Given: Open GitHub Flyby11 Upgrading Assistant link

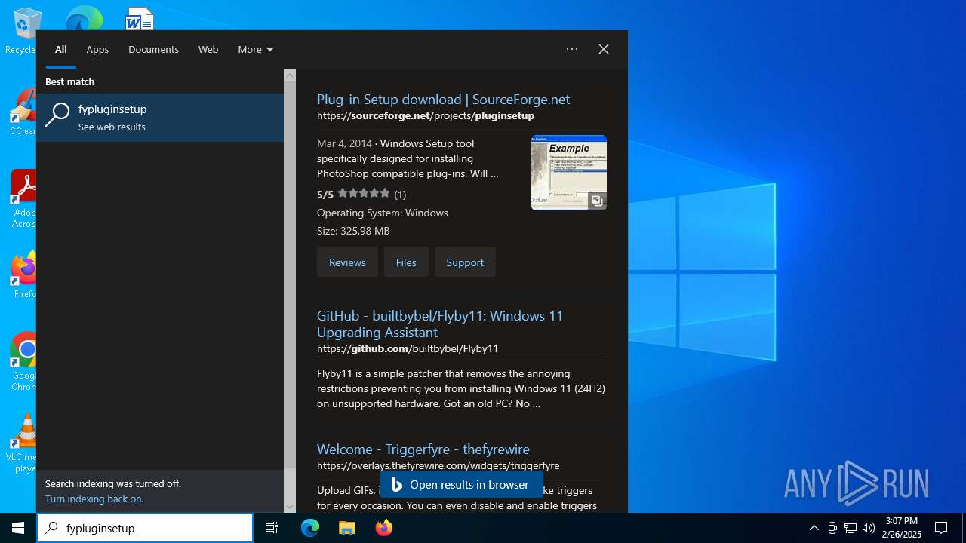Looking at the screenshot, I should tap(440, 324).
